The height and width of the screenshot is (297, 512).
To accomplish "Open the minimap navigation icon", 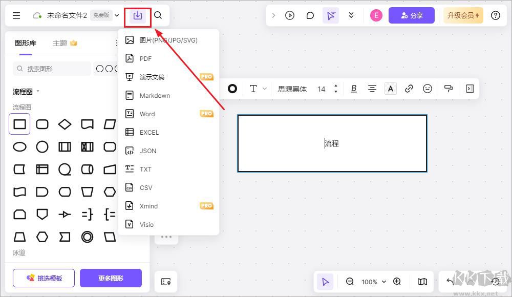I will pos(422,282).
